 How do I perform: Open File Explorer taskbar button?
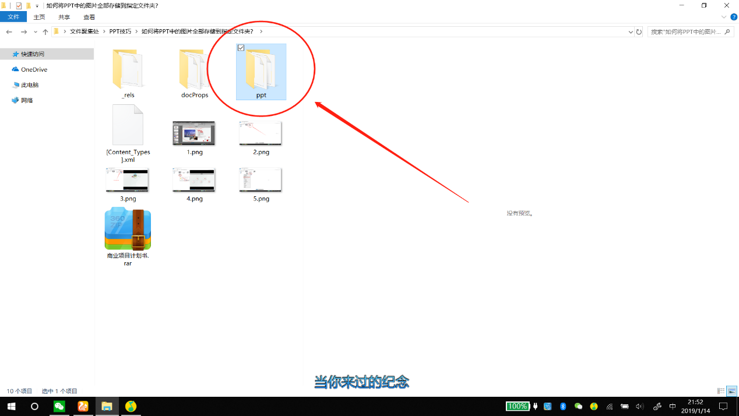107,406
